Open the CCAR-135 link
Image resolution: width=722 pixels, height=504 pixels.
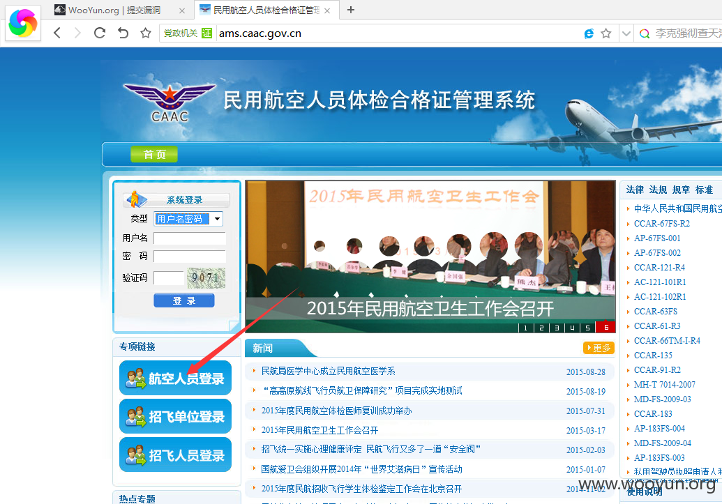[653, 356]
